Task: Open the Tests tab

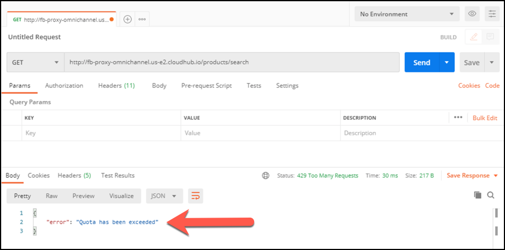Action: tap(254, 86)
